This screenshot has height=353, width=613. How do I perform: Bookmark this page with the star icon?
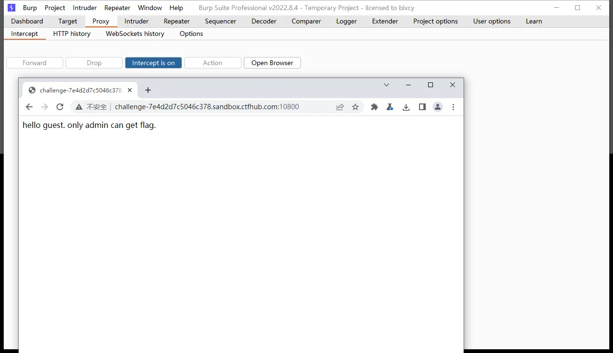point(355,107)
